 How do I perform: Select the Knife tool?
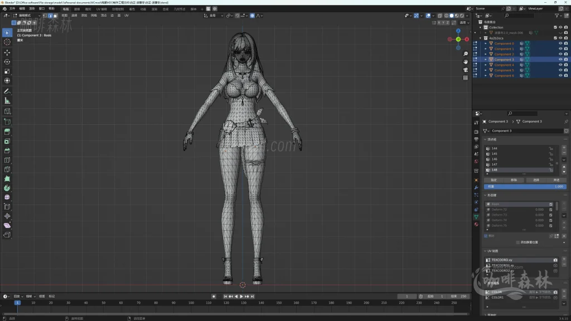coord(7,169)
